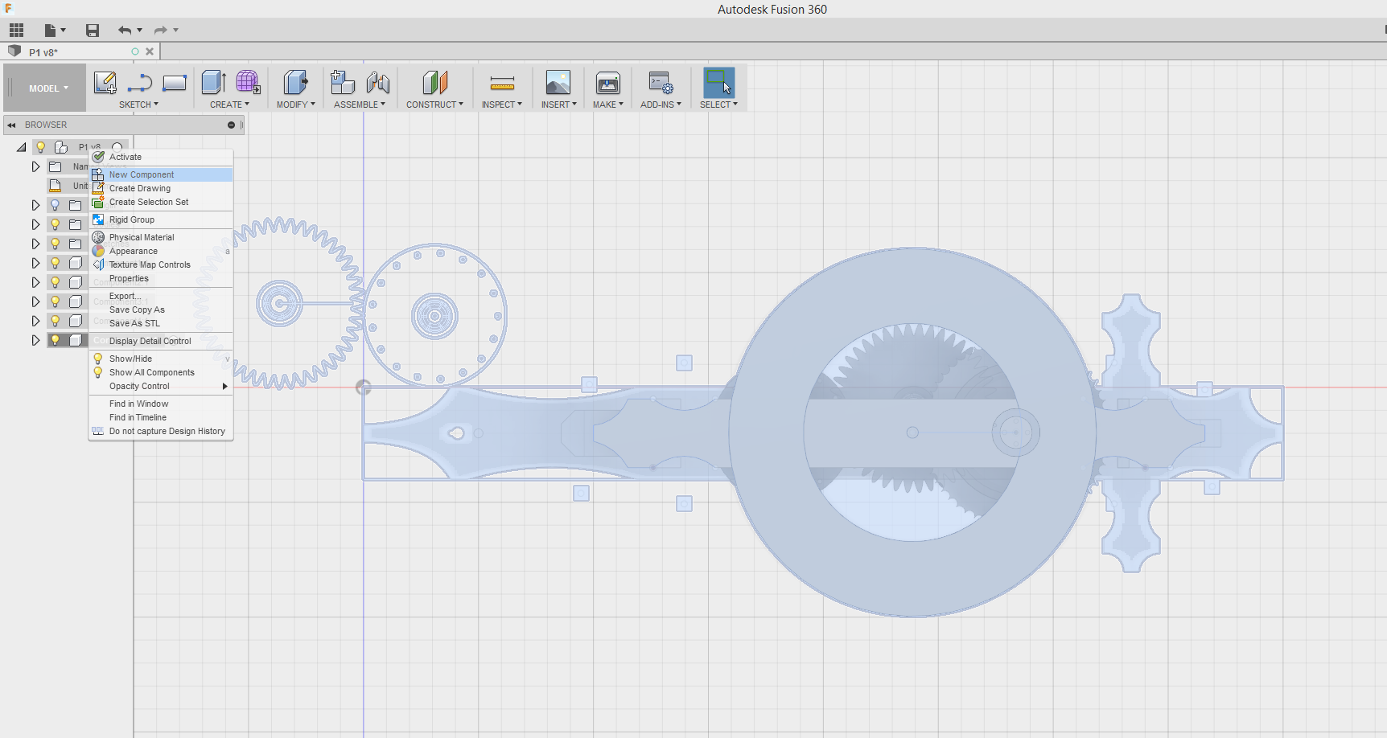Open Physical Material from the menu
The image size is (1387, 738).
pyautogui.click(x=161, y=237)
